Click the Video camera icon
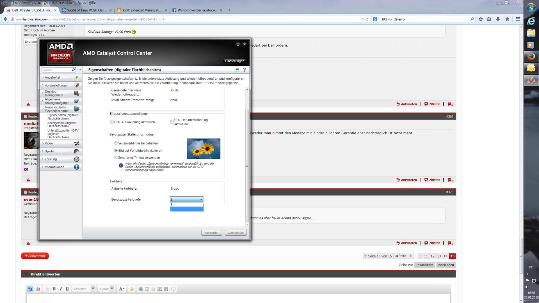Screen dimensions: 539x303 (76, 143)
